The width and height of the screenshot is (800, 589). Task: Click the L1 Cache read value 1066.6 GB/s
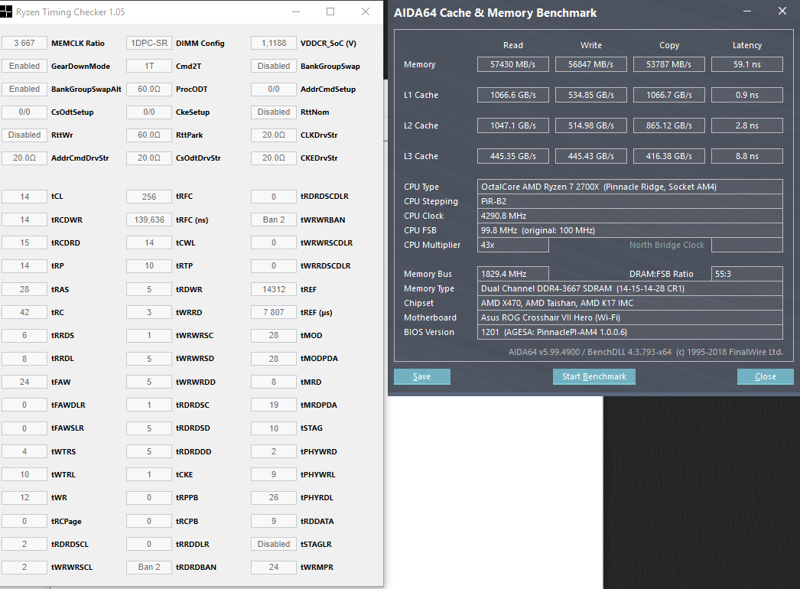point(512,95)
